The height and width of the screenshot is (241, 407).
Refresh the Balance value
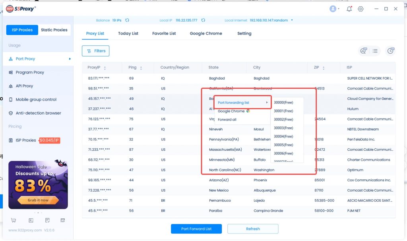tap(127, 20)
